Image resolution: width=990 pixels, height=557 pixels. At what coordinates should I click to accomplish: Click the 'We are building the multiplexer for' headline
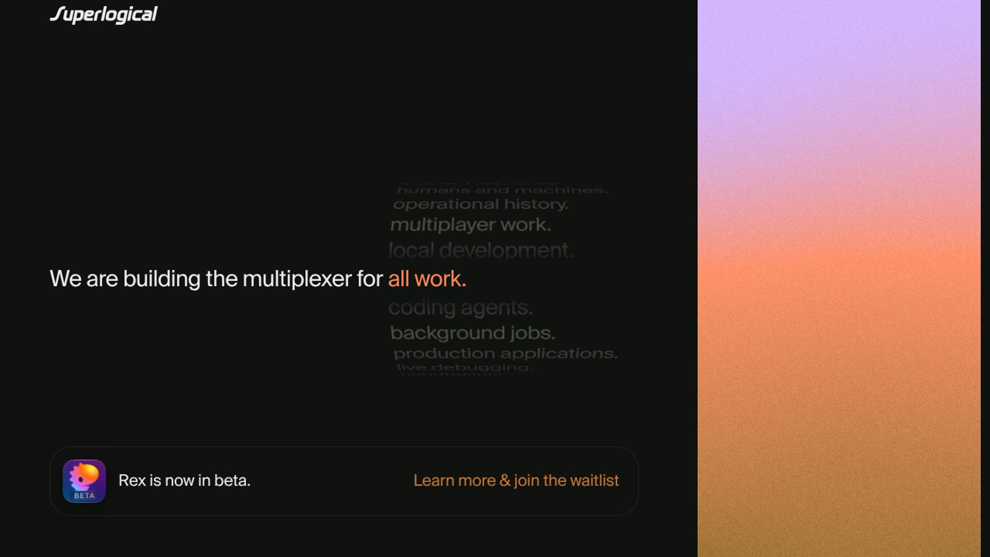216,279
